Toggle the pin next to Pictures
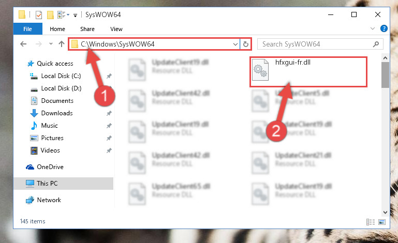The width and height of the screenshot is (398, 243). (109, 138)
